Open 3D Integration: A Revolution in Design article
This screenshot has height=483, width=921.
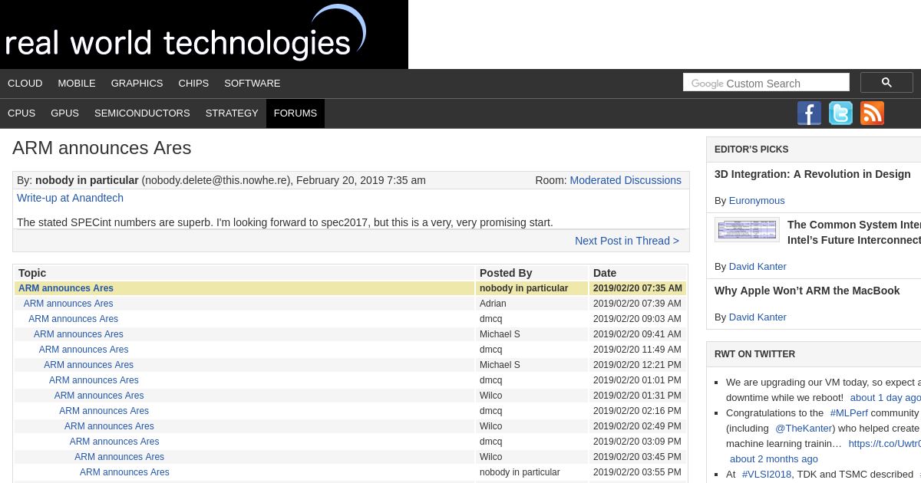(x=812, y=174)
